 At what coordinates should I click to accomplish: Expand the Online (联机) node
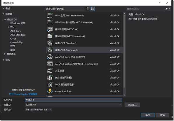[x=4, y=60]
